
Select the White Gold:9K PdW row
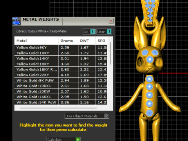click(x=61, y=80)
